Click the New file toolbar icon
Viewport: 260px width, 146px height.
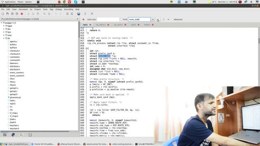click(3, 14)
